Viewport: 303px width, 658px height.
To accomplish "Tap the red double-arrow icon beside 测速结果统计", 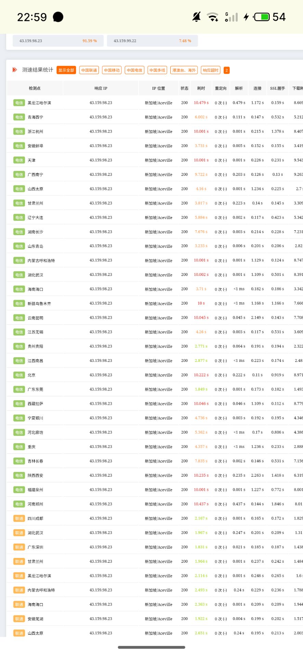I will click(x=15, y=70).
